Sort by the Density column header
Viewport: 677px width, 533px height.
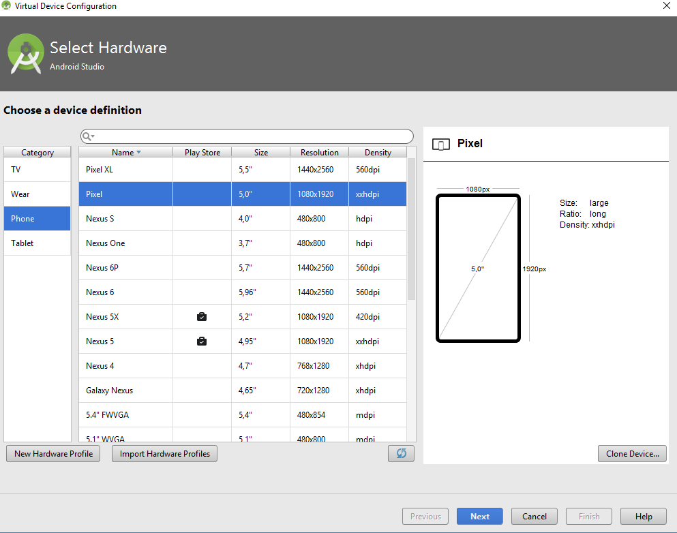pos(378,153)
